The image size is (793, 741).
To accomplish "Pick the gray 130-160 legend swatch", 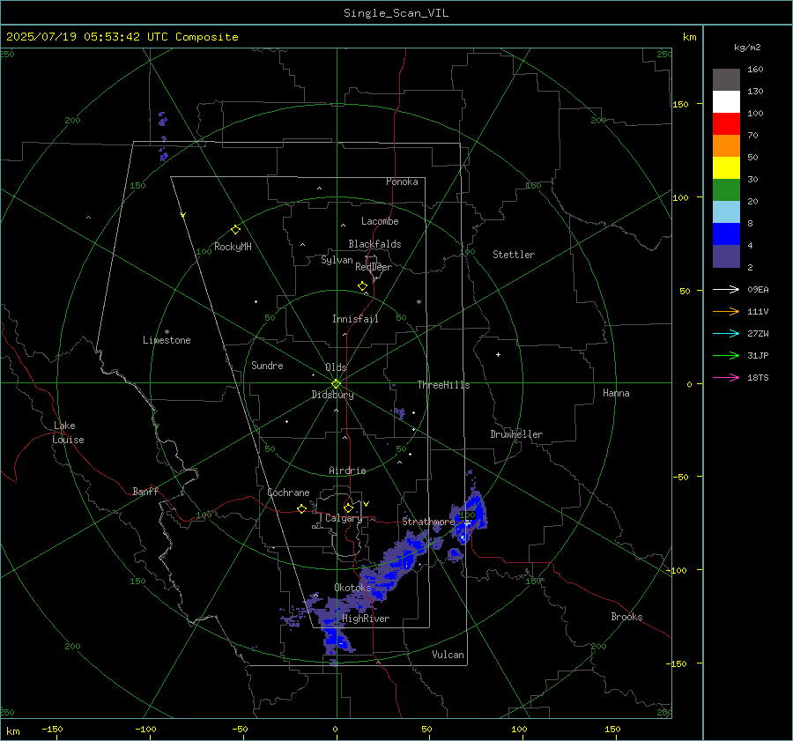I will [726, 80].
